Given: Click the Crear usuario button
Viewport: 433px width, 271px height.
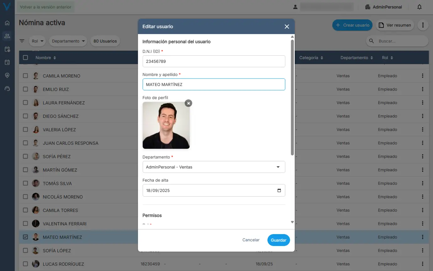Looking at the screenshot, I should coord(352,25).
